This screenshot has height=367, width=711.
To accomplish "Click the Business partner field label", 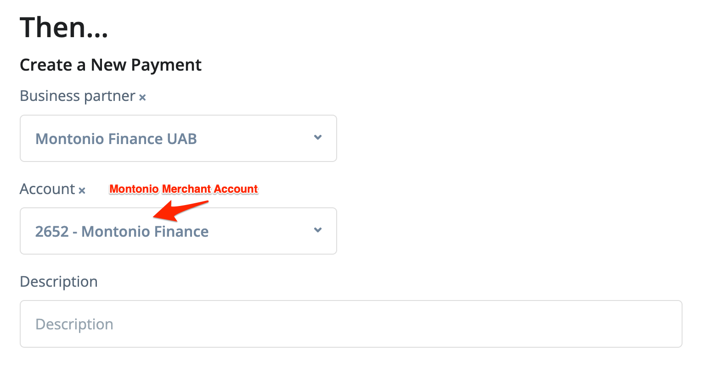I will (78, 96).
